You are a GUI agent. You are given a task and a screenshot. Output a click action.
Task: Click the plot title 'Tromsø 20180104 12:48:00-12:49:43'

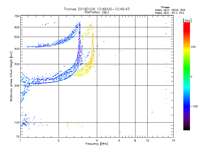point(97,9)
